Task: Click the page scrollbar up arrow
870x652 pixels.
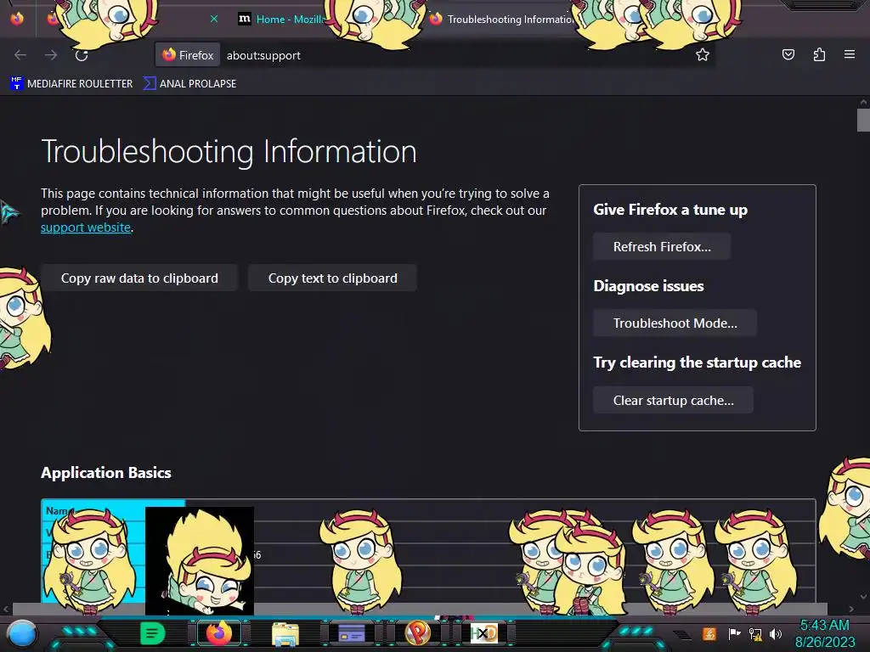Action: tap(863, 102)
